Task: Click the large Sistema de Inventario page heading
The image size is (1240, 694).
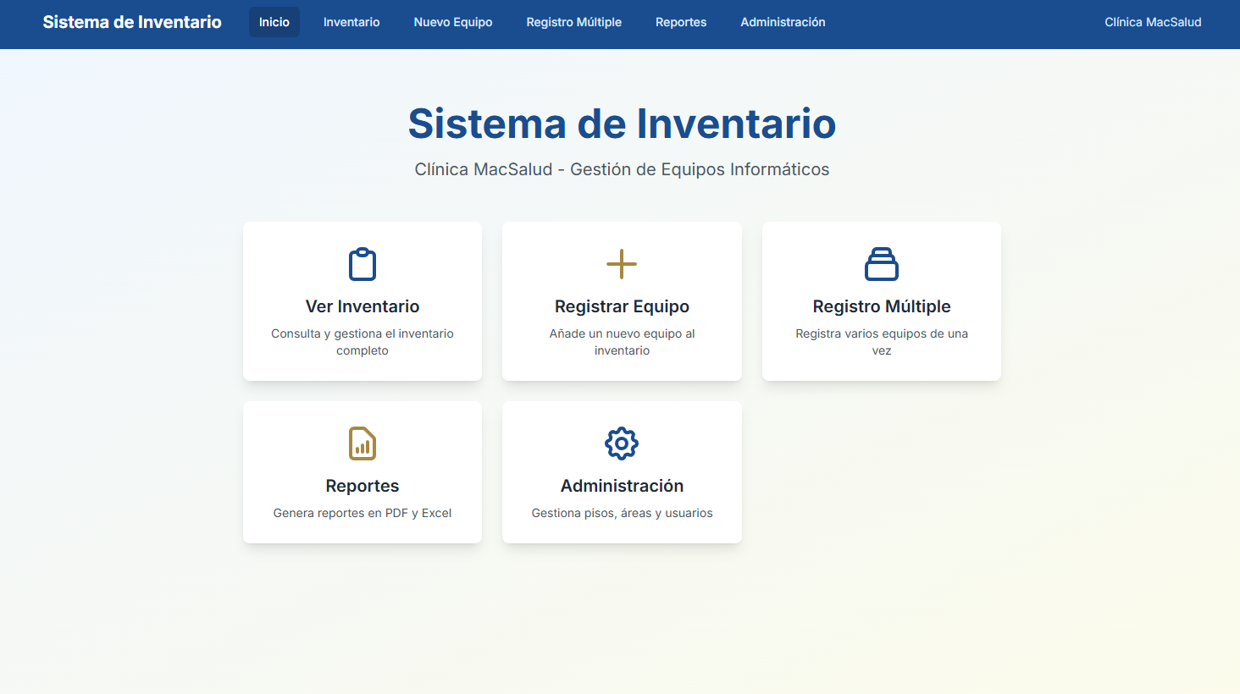Action: pos(622,124)
